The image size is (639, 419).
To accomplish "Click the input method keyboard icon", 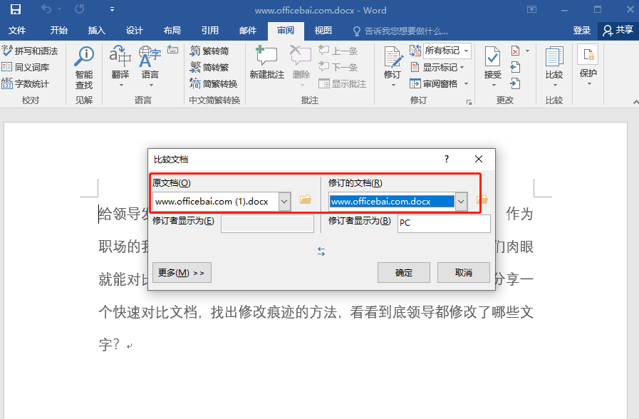I will (173, 50).
